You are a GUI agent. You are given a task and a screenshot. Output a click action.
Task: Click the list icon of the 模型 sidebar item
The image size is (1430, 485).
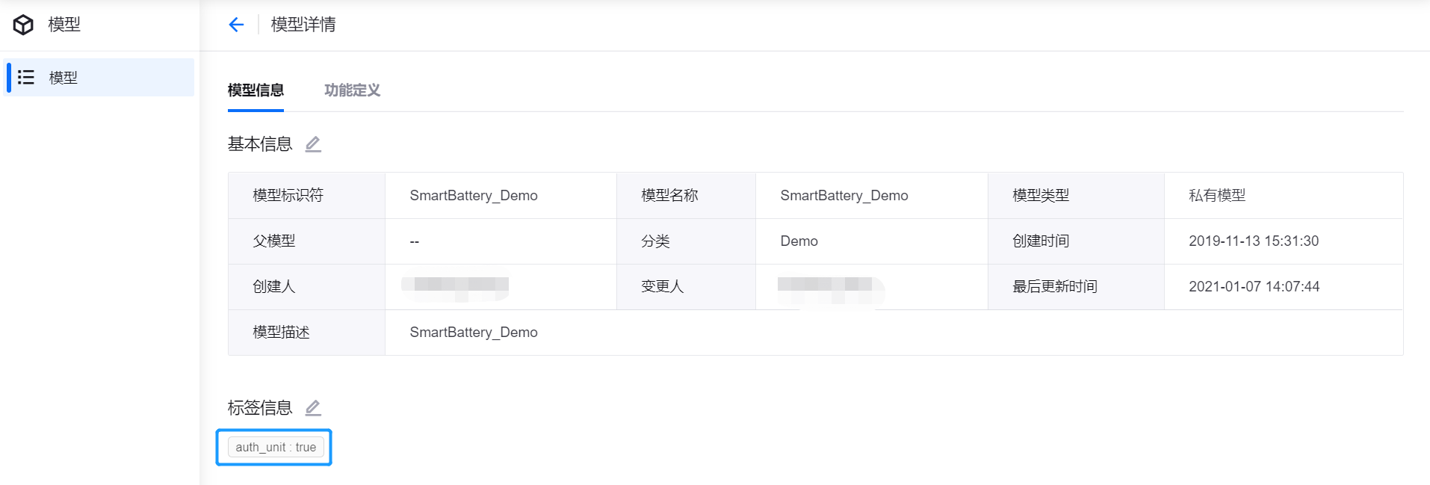(x=26, y=77)
